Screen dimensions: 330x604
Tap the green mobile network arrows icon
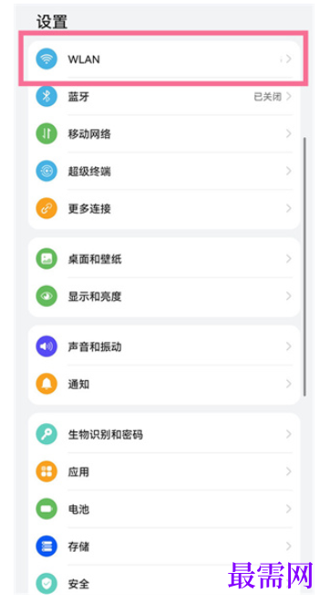pos(46,133)
